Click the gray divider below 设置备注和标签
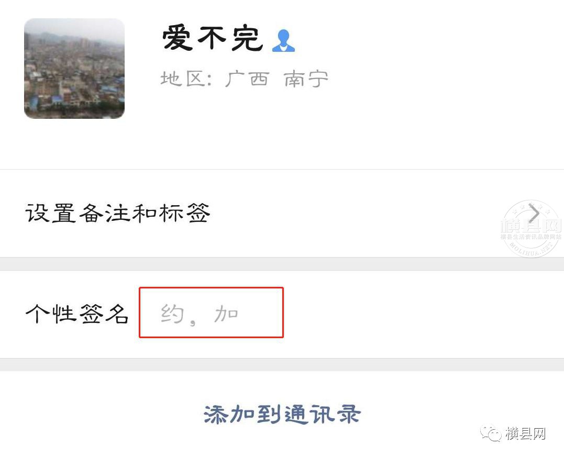This screenshot has height=458, width=564. (x=282, y=264)
